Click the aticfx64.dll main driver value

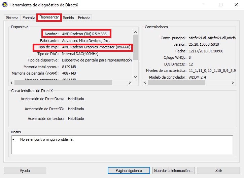coord(212,38)
